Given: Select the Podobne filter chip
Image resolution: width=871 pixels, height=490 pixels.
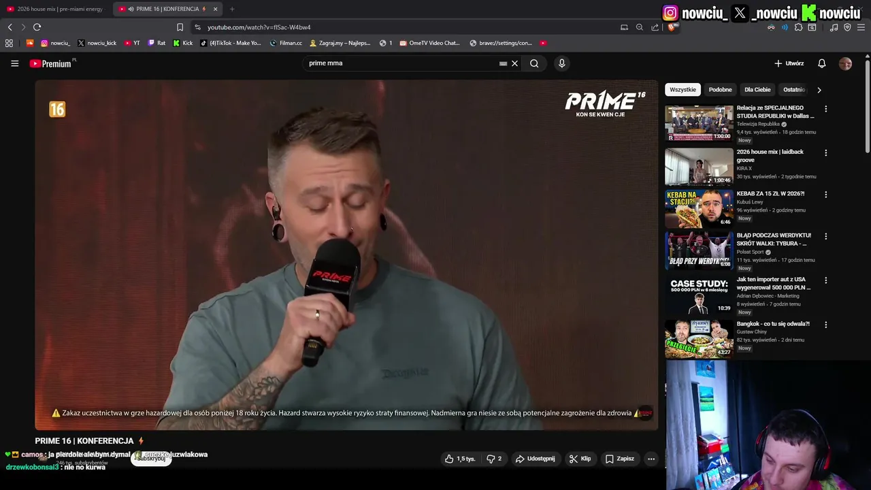Looking at the screenshot, I should [720, 90].
